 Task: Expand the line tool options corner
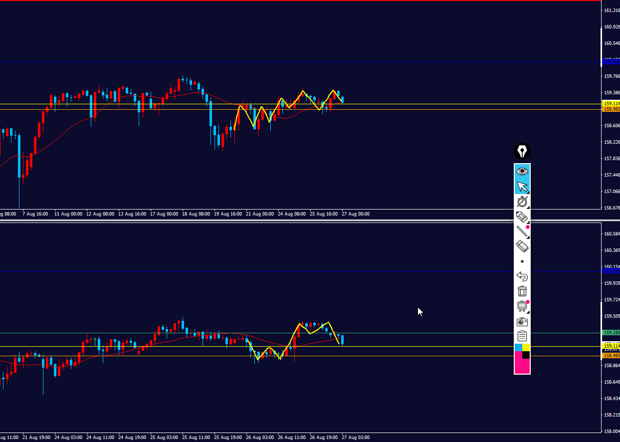528,237
